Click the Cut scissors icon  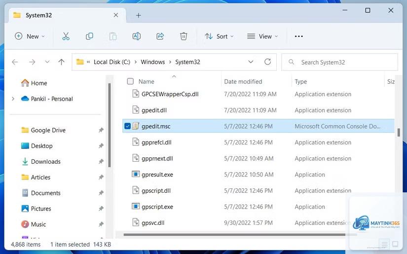[66, 36]
